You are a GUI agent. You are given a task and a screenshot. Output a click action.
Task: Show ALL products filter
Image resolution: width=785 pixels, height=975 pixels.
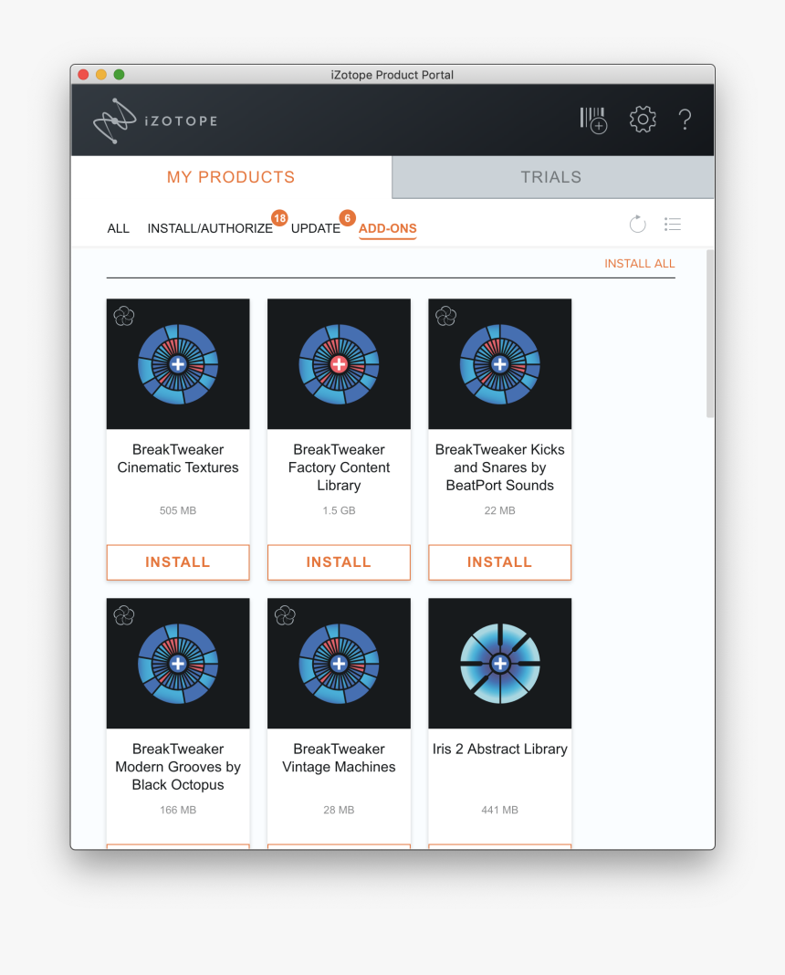tap(118, 228)
